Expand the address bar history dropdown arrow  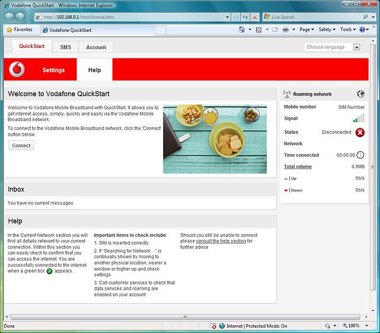pos(227,17)
